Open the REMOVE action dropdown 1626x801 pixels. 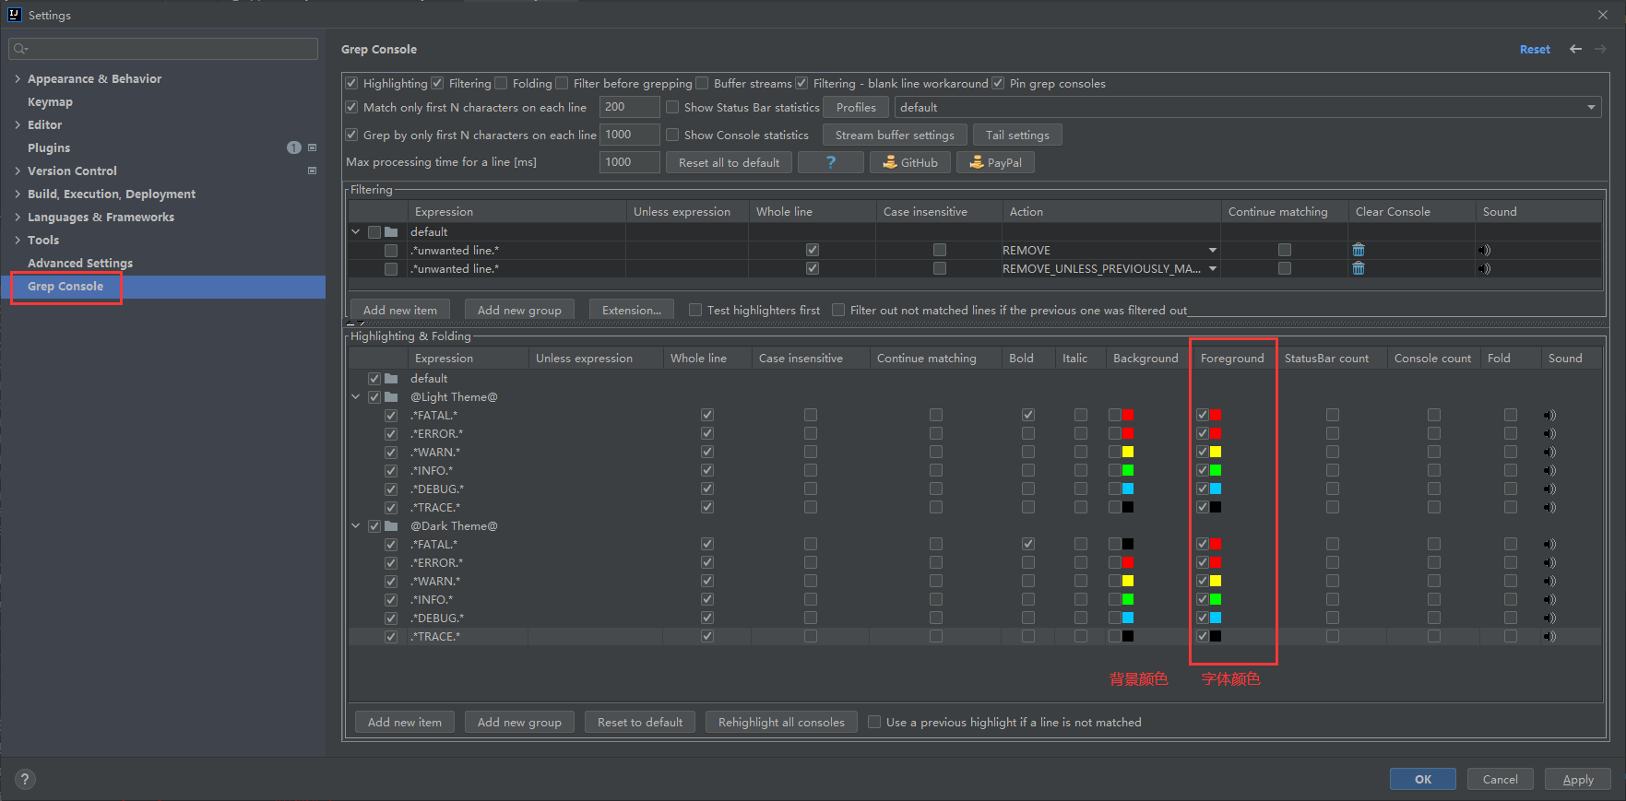coord(1213,250)
